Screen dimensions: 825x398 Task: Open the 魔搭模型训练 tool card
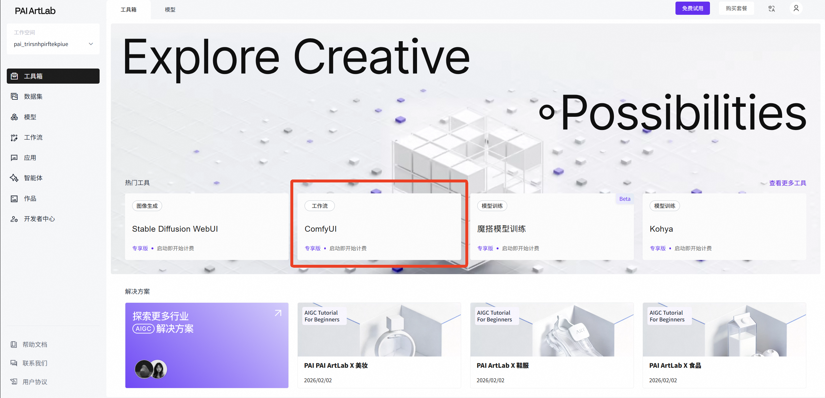[x=552, y=227]
